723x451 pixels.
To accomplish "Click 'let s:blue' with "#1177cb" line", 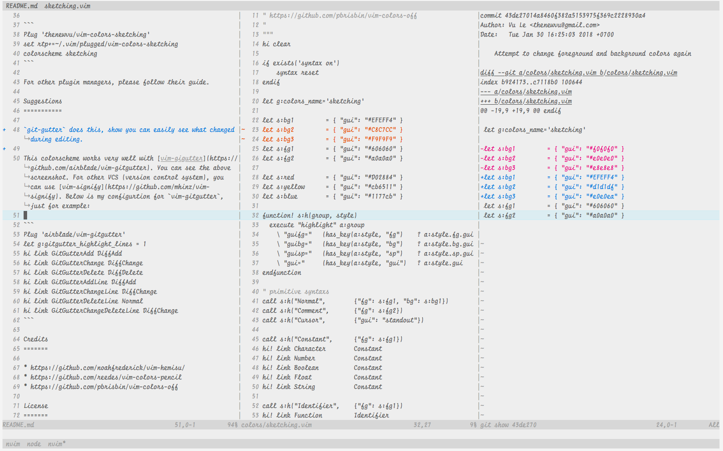I will pos(332,196).
